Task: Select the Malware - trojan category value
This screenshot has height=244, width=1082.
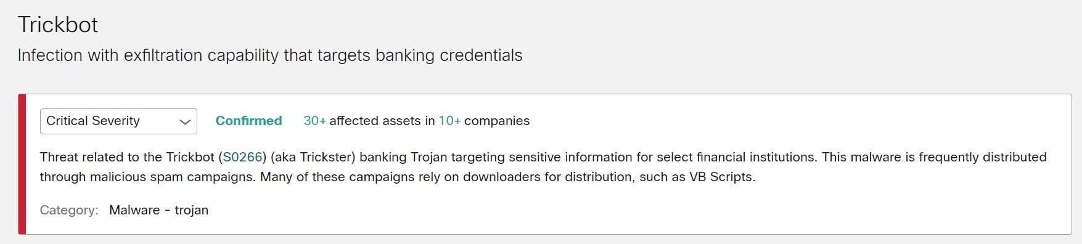Action: point(159,210)
